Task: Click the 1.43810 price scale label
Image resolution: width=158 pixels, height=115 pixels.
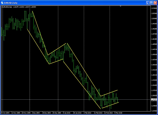Action: [x=154, y=55]
